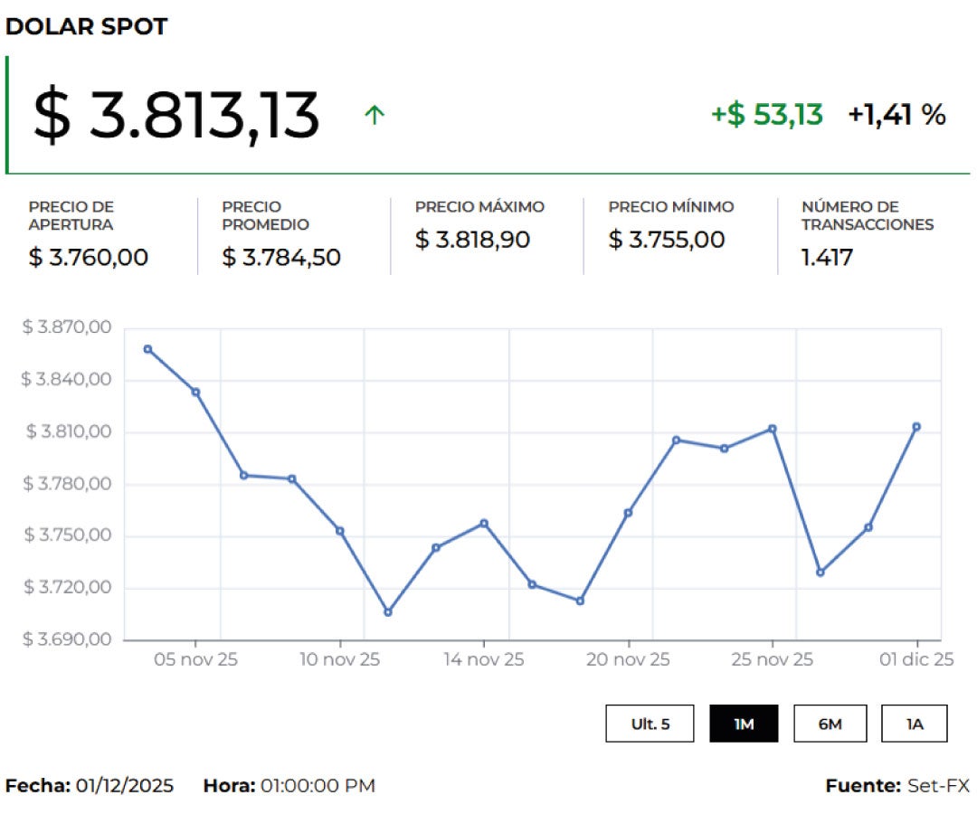Click the Precio Máximo value $ 3.818,90
Image resolution: width=977 pixels, height=814 pixels.
pyautogui.click(x=472, y=240)
